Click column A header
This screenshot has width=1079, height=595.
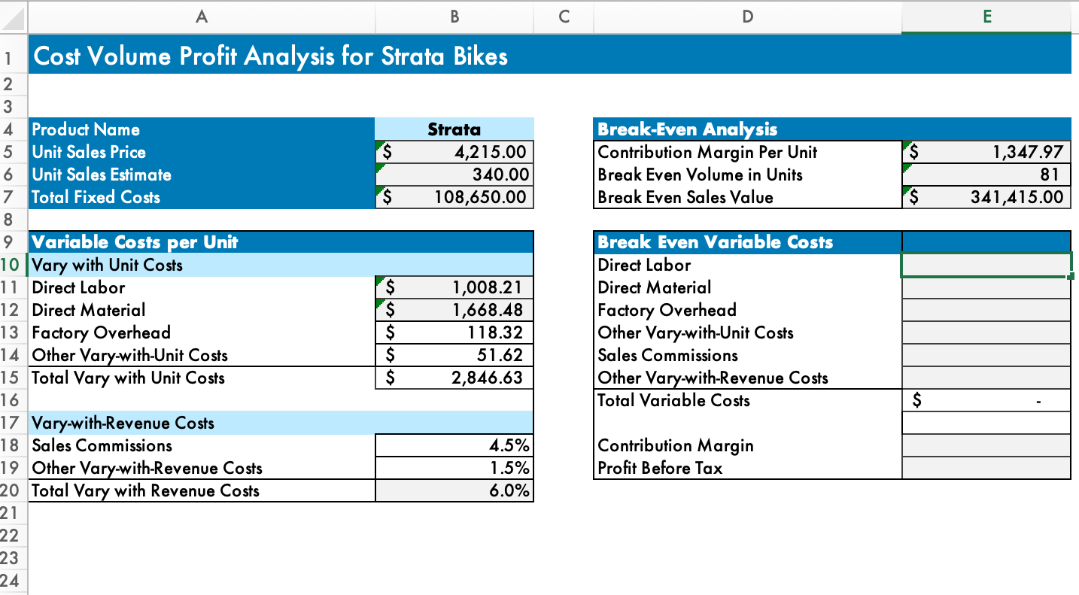coord(201,16)
